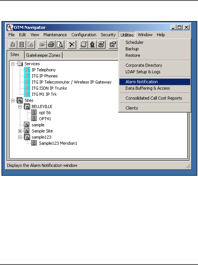Click the open folder toolbar icon
This screenshot has height=265, width=198.
(x=42, y=45)
